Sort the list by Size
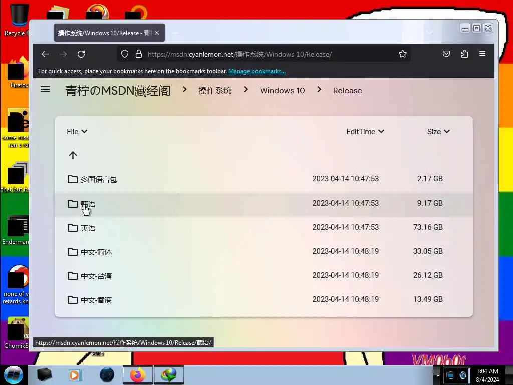513x385 pixels. click(438, 132)
